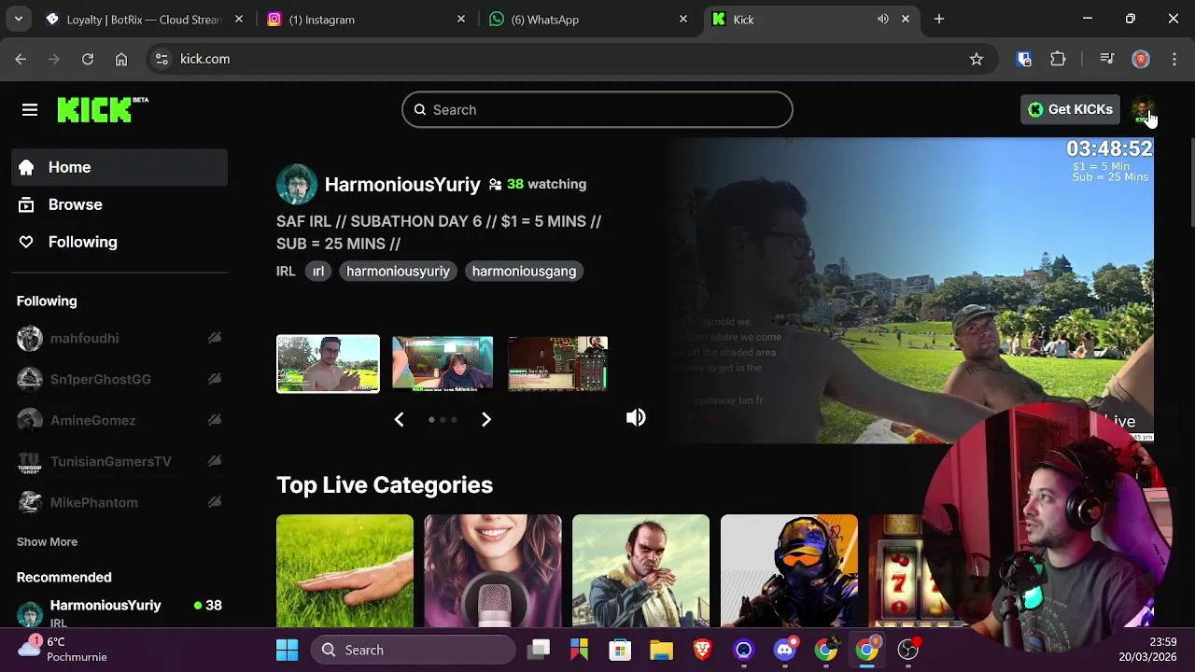This screenshot has width=1195, height=672.
Task: Go back to previous page
Action: point(21,59)
